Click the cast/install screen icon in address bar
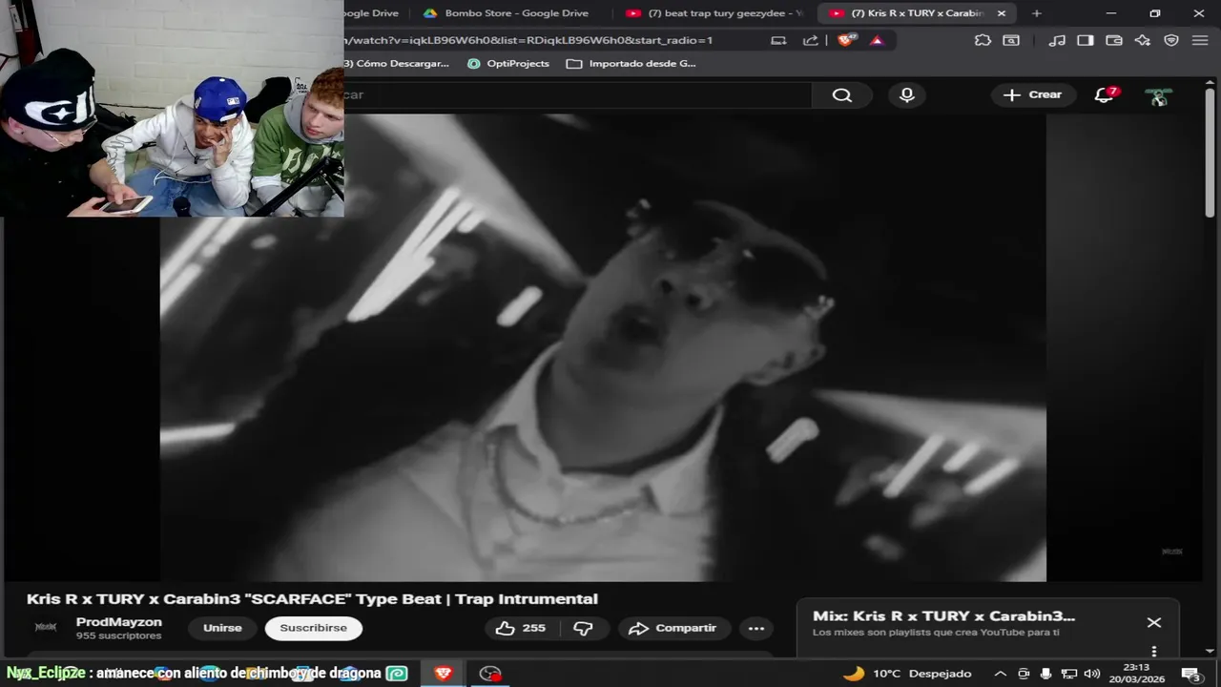Screen dimensions: 1221x687 tap(778, 40)
